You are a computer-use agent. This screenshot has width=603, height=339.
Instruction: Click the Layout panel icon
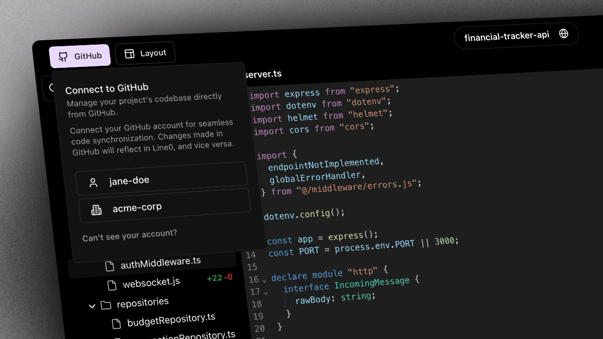coord(130,54)
